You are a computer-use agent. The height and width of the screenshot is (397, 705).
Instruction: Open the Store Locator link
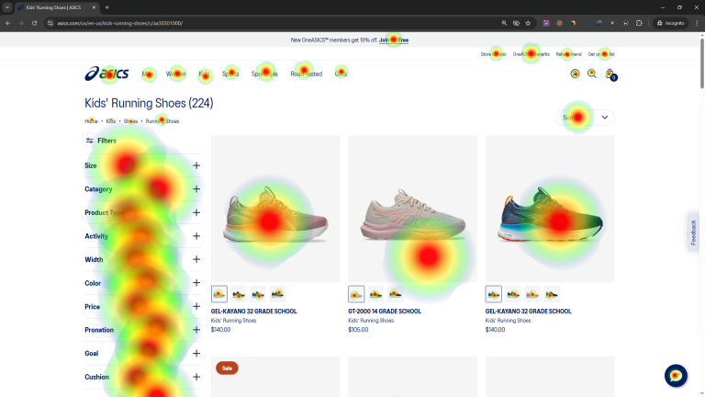pyautogui.click(x=493, y=54)
